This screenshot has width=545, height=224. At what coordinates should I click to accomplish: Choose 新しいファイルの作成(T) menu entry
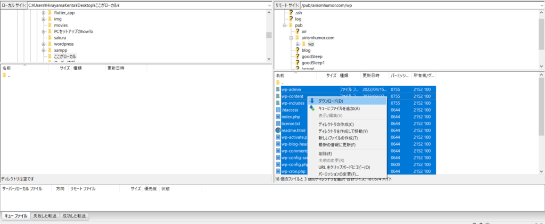coord(347,138)
